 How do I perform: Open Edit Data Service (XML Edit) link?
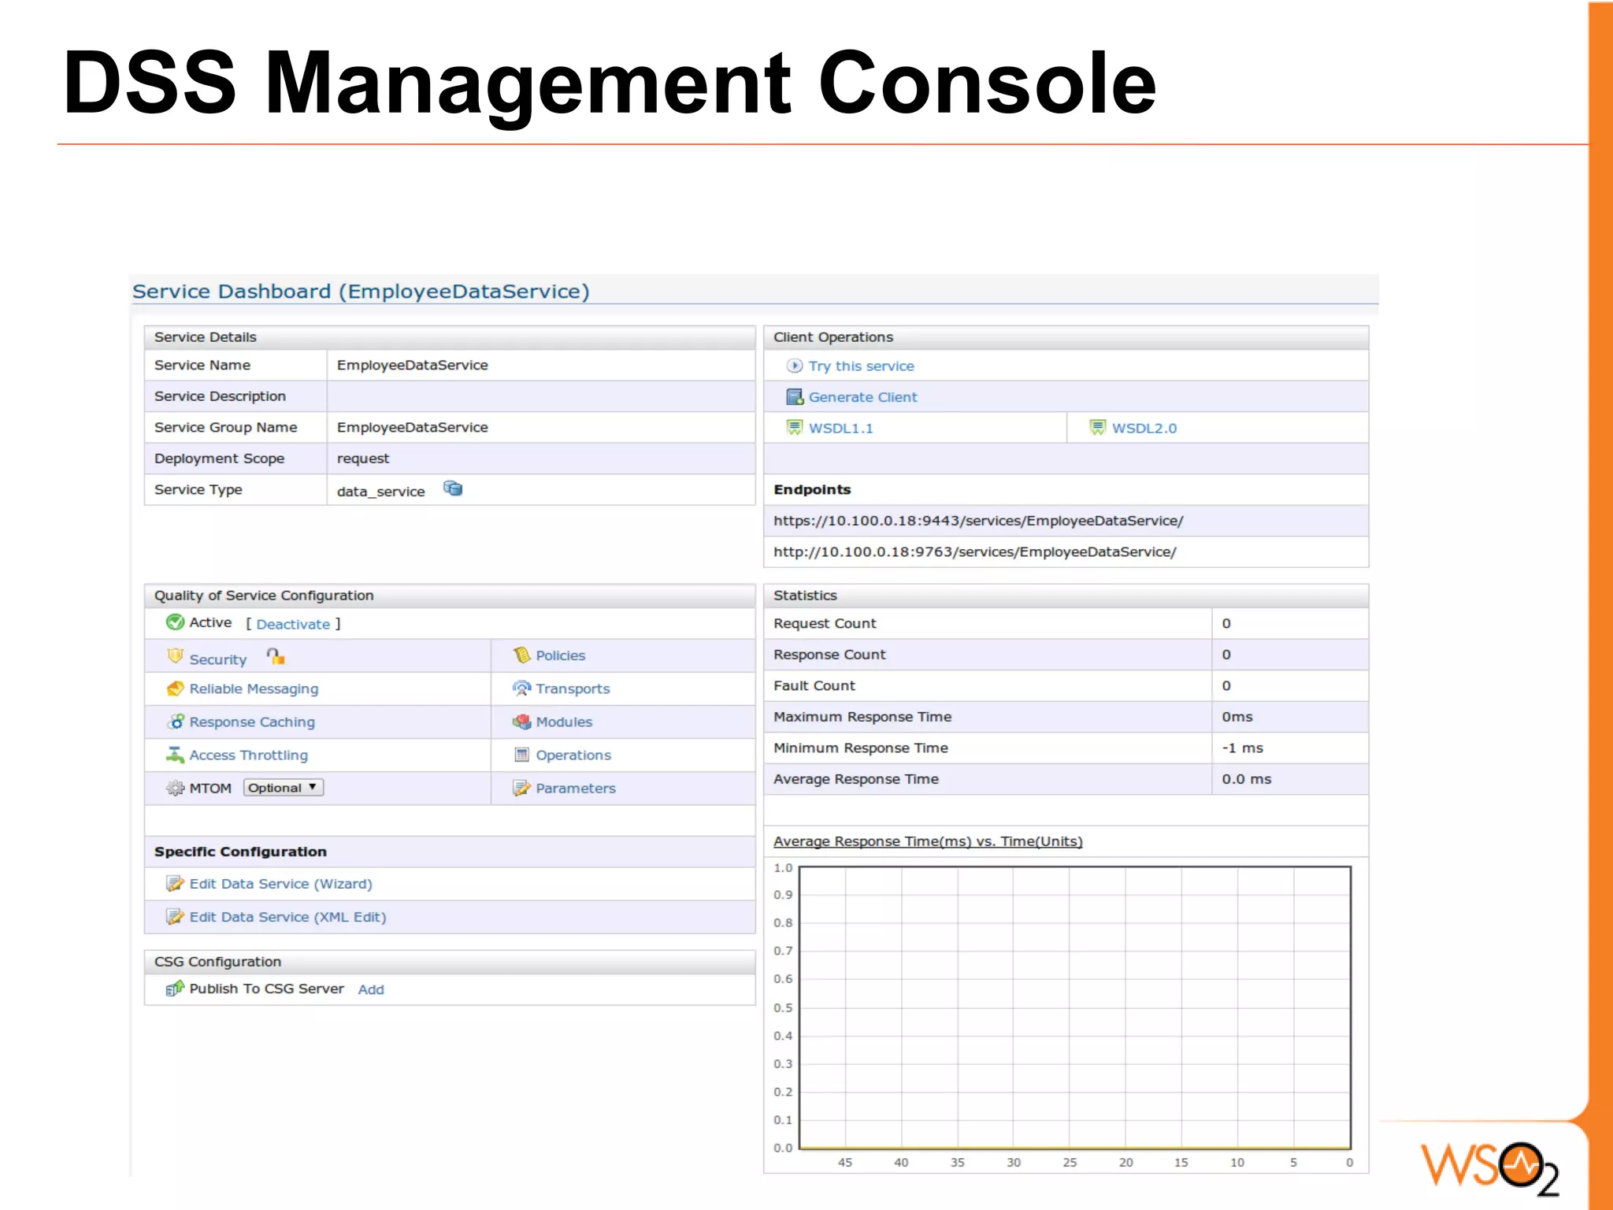click(x=287, y=918)
